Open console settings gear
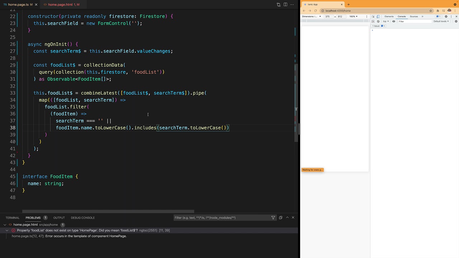The height and width of the screenshot is (258, 459). [456, 21]
